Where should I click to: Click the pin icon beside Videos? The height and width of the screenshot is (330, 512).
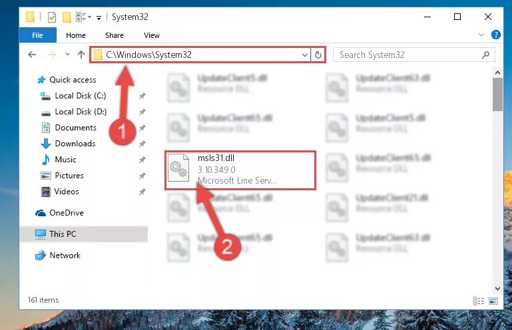[142, 192]
